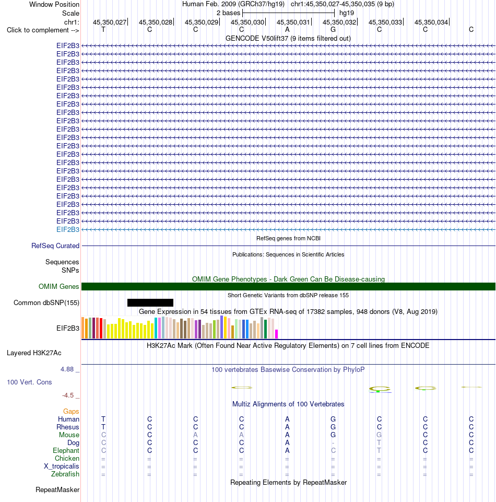The width and height of the screenshot is (496, 502).
Task: Click the black dbSNP variant block
Action: [x=150, y=302]
